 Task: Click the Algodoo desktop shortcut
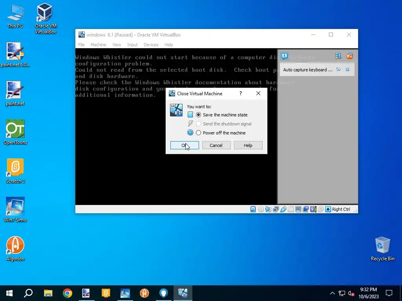pos(15,248)
